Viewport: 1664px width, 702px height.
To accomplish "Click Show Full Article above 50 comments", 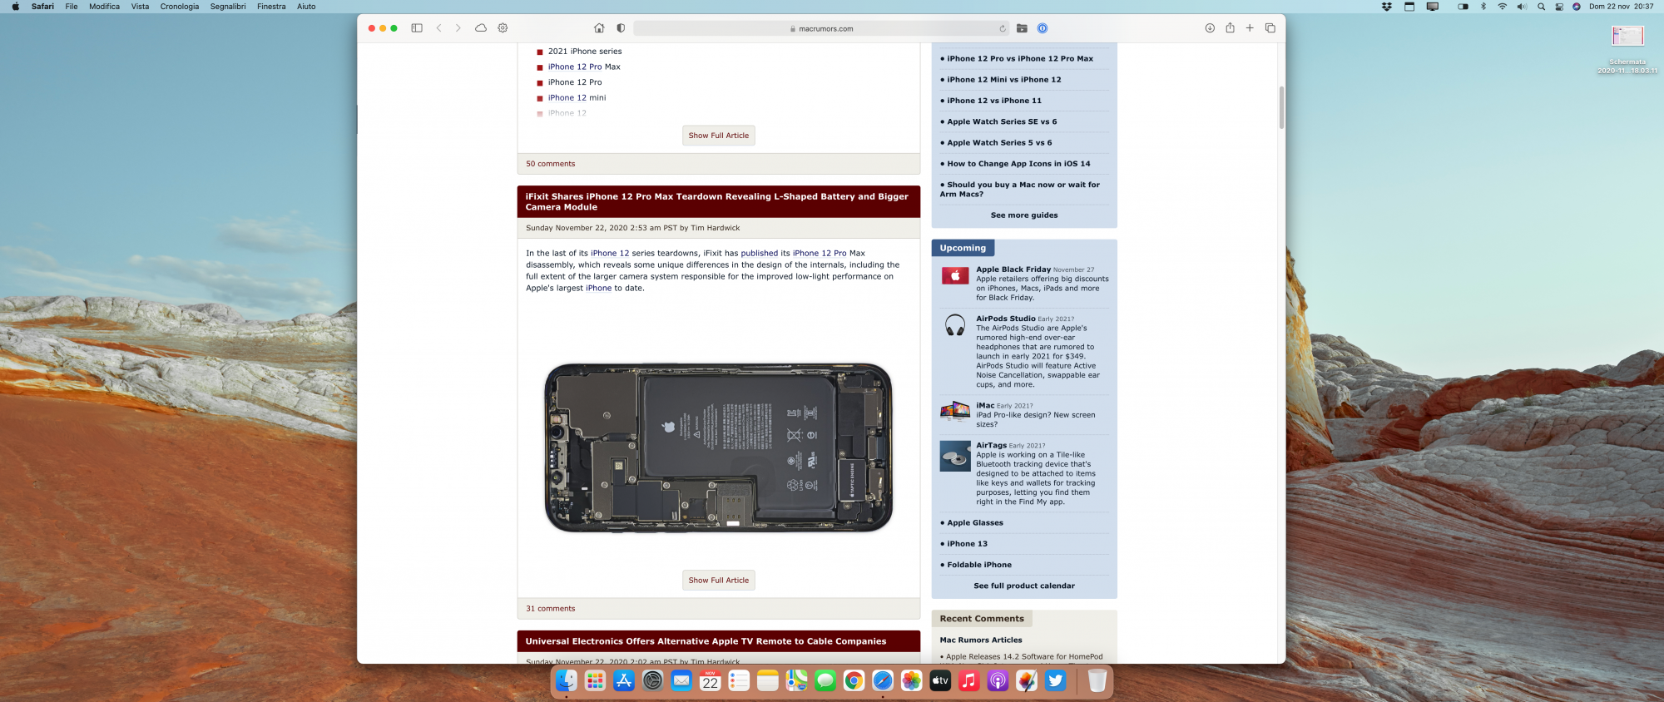I will click(x=719, y=136).
